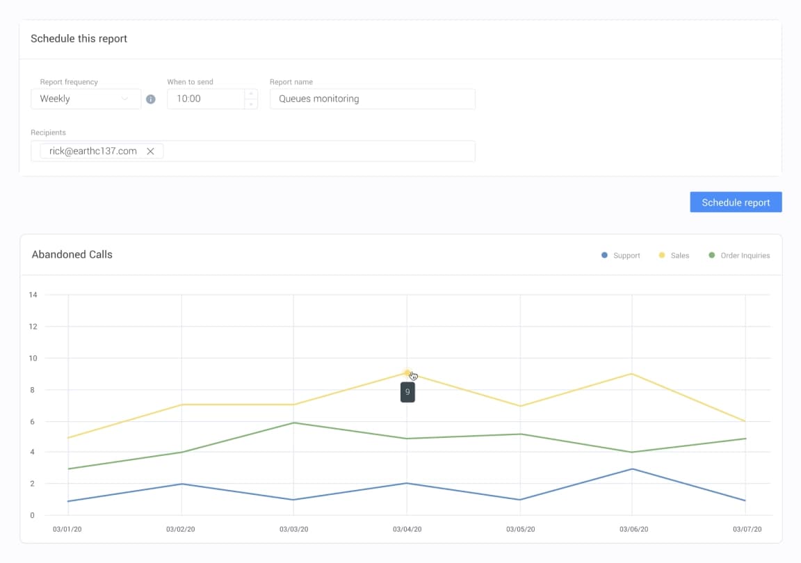Screen dimensions: 801x563
Task: Toggle the Sales legend item
Action: pyautogui.click(x=674, y=256)
